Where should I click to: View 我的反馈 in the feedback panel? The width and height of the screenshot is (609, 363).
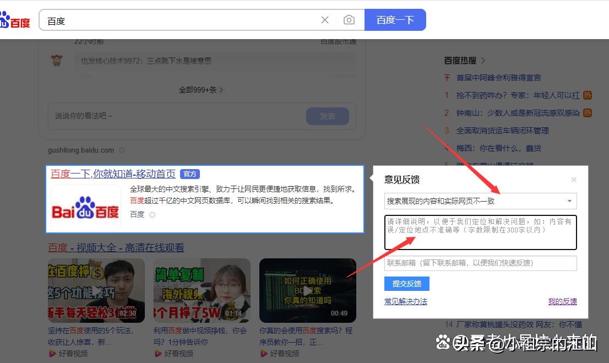coord(562,301)
